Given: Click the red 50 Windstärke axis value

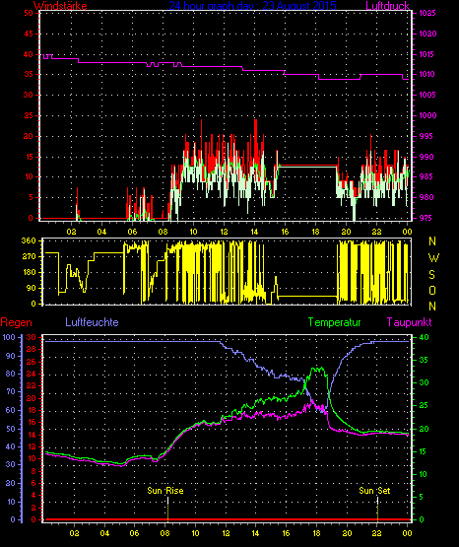Looking at the screenshot, I should 29,13.
